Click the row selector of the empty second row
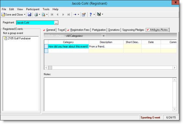Viewport: 183px width, 124px height. (x=46, y=51)
